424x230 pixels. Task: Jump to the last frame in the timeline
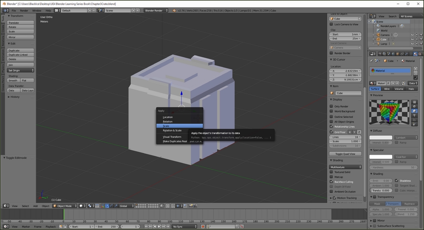[168, 227]
